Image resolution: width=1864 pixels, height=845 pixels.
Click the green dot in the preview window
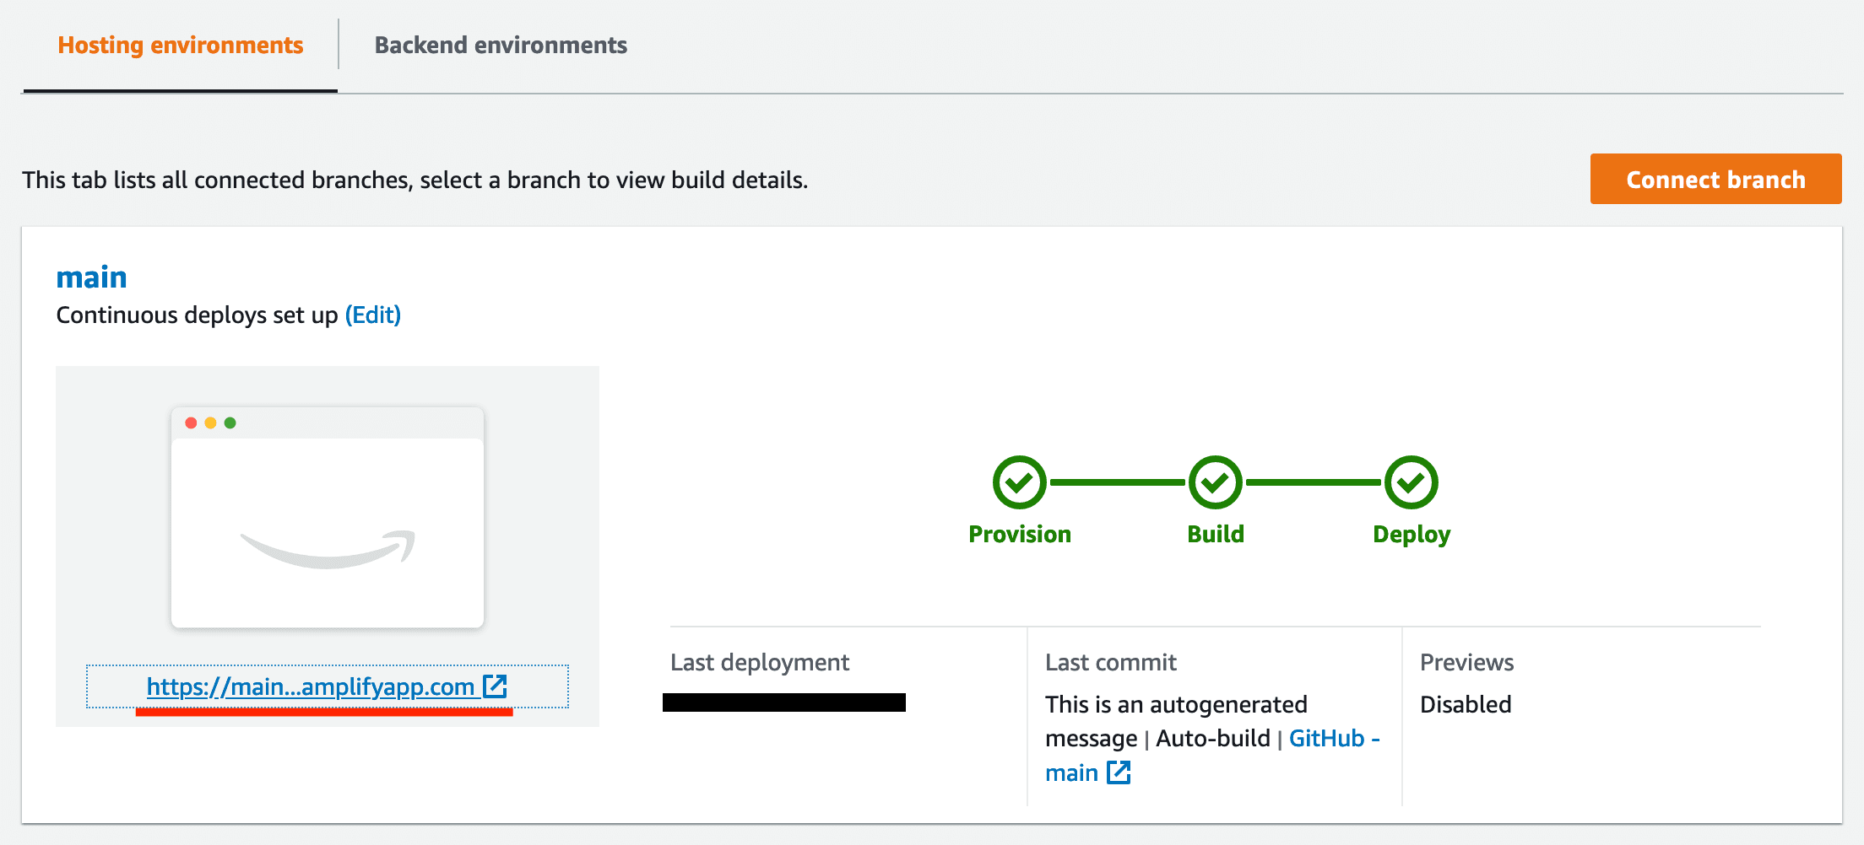point(230,422)
